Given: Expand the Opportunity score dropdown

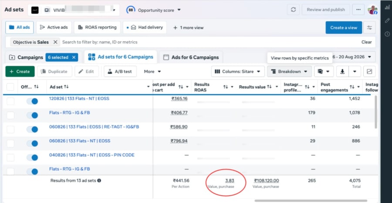Looking at the screenshot, I should click(179, 10).
